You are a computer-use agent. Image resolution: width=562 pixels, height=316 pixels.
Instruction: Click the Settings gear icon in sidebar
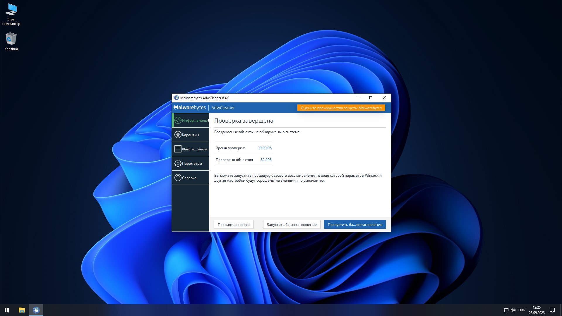[x=178, y=163]
